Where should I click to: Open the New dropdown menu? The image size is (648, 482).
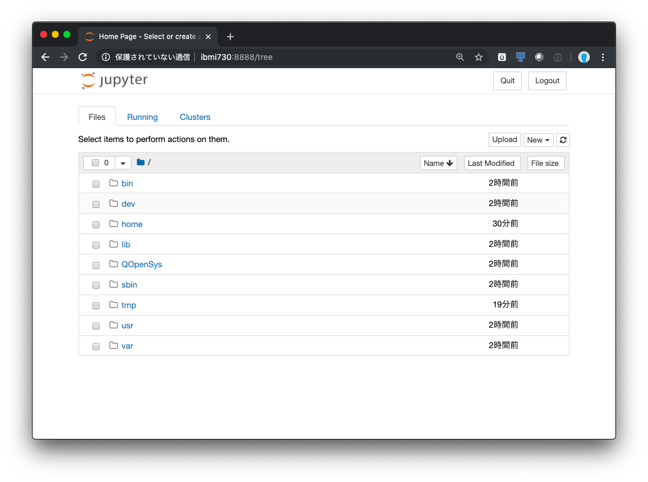[x=538, y=140]
